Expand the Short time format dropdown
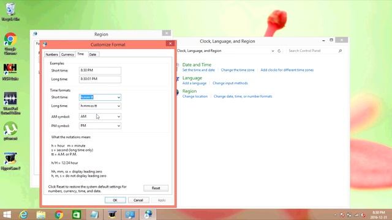Screen dimensions: 392x220 tap(119, 97)
